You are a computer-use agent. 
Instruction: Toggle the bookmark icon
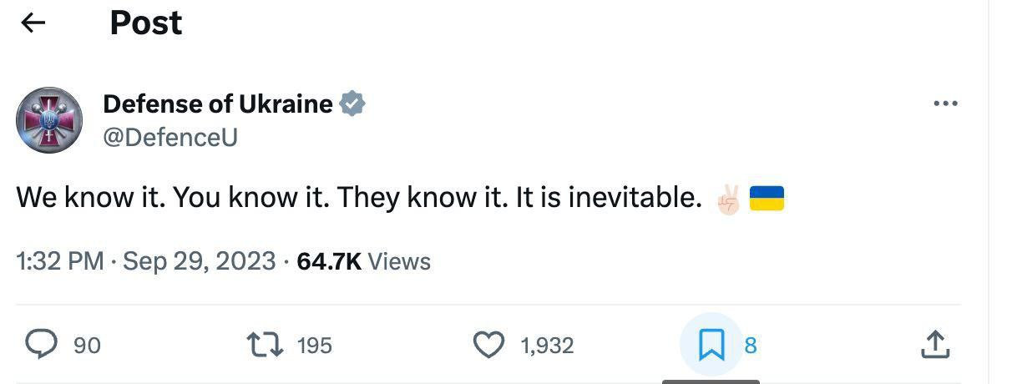click(x=711, y=345)
